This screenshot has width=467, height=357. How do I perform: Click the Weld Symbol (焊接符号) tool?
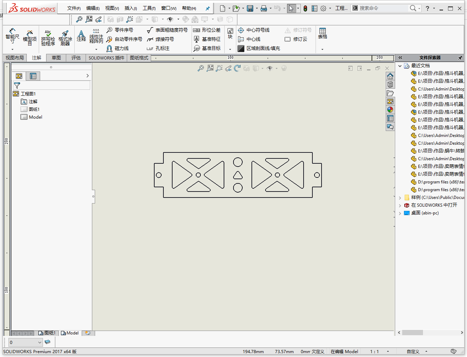[x=160, y=39]
